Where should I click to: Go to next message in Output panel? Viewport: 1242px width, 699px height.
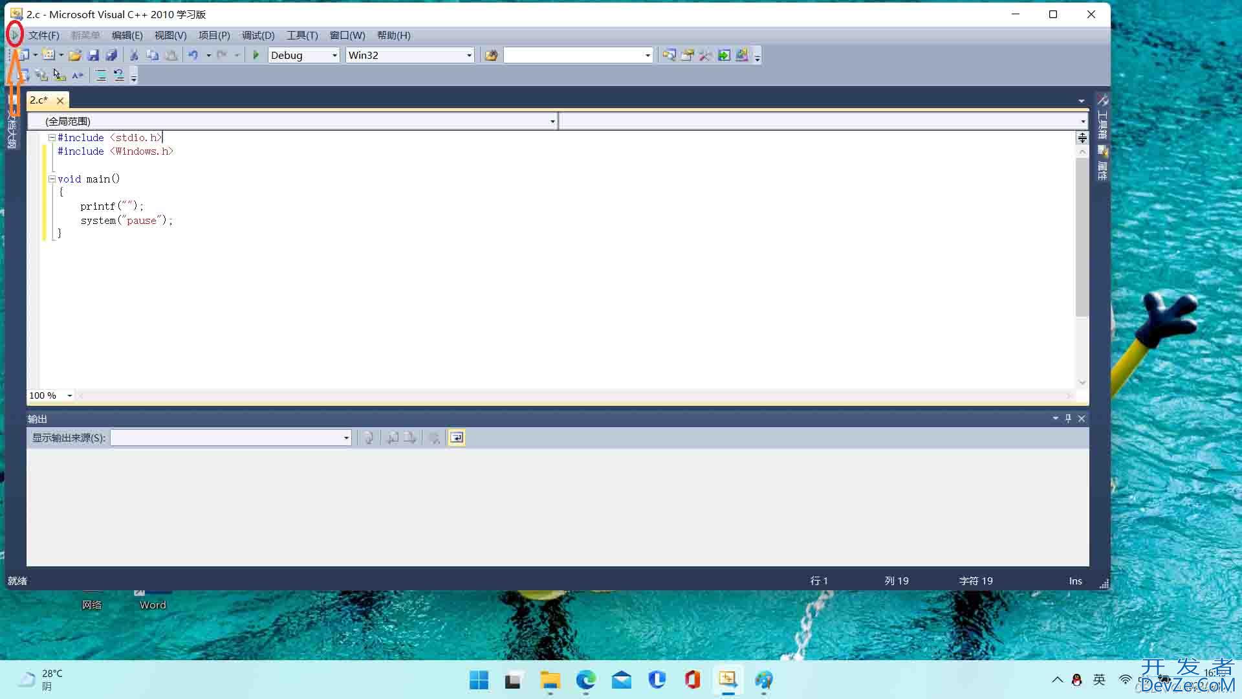pyautogui.click(x=410, y=438)
